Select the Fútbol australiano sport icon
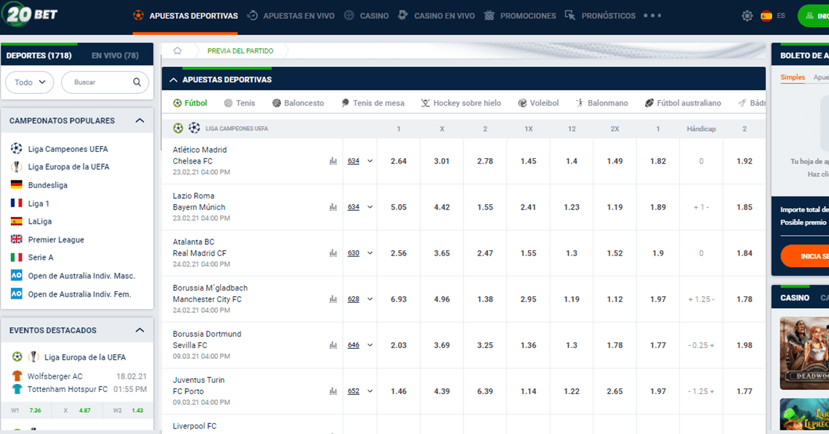Screen dimensions: 829x434 [651, 103]
